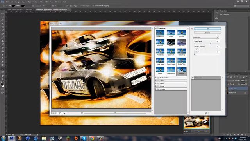Screen dimensions: 250x141
Task: Select the Smudge Stick filter thumbnail
Action: coord(181,60)
